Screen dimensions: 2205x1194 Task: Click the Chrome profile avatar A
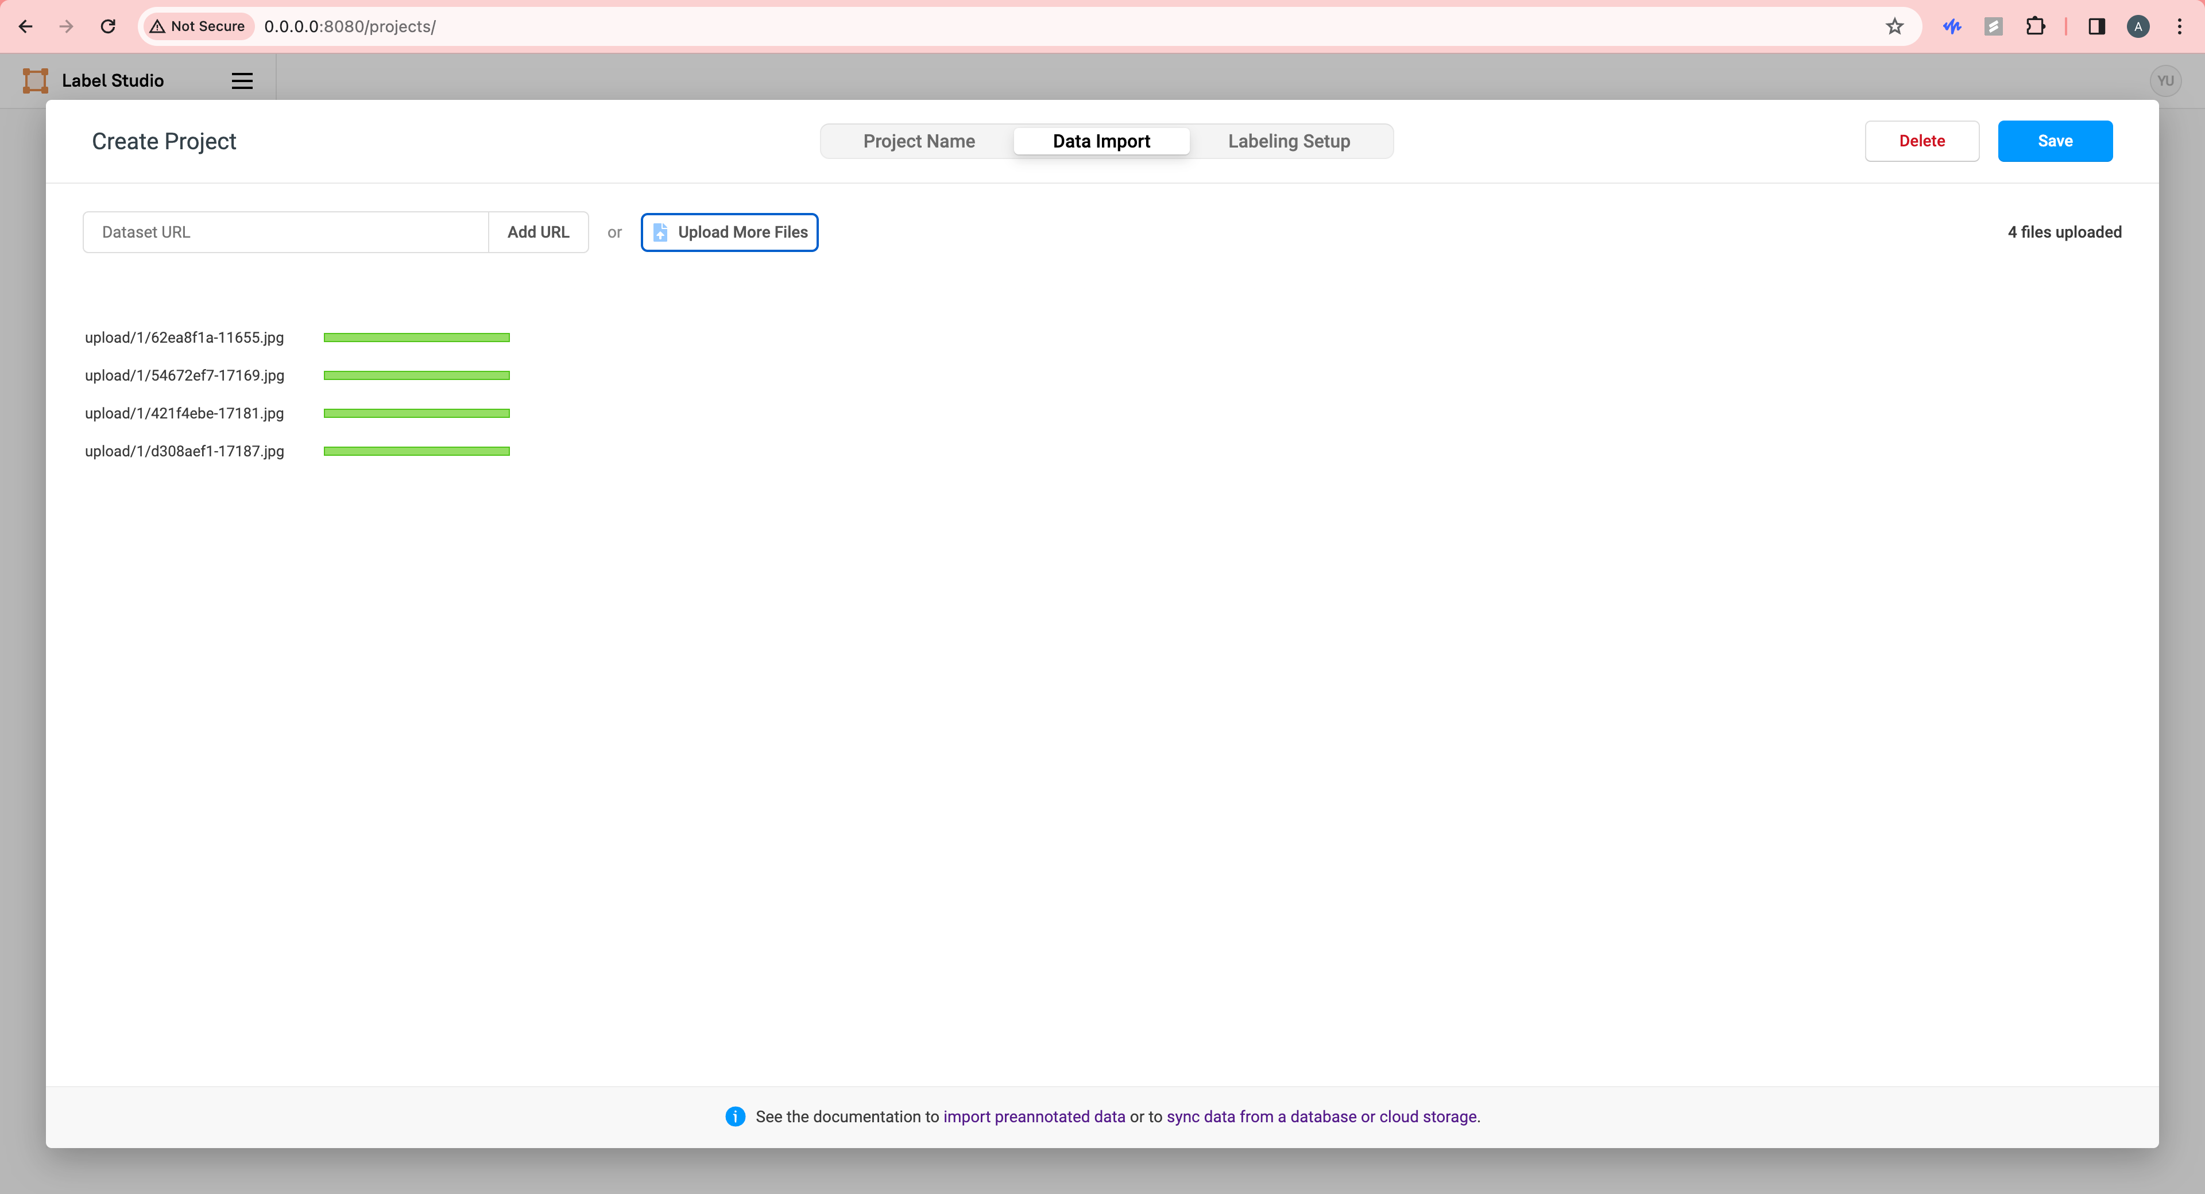(x=2137, y=26)
